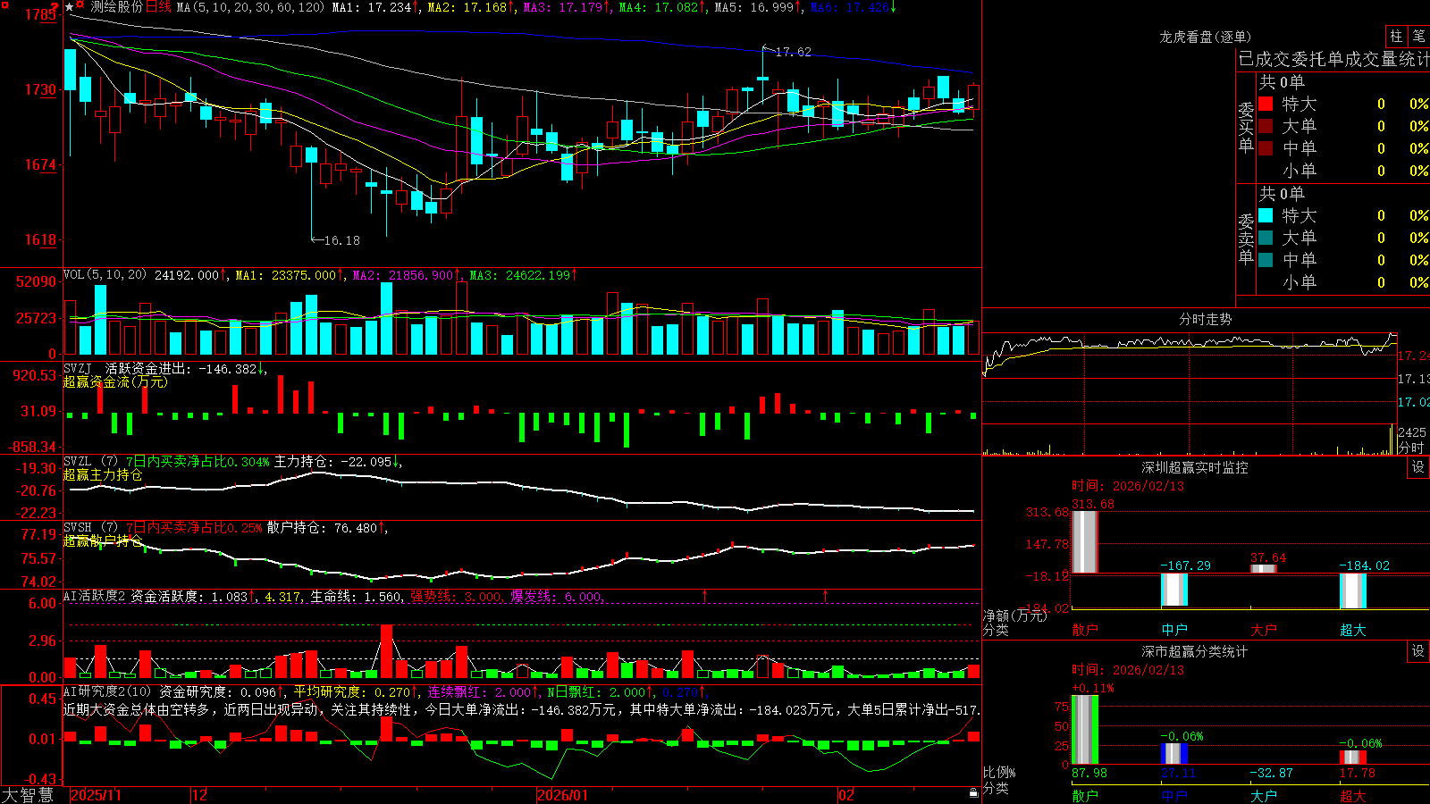Click the 龙虎看盘(逐单) panel title
Screen dimensions: 1430x804
(1205, 37)
